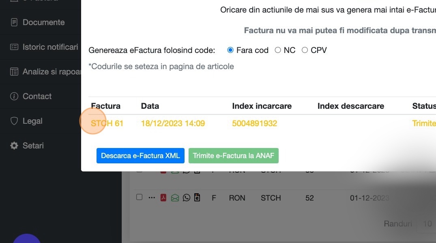Click upload index 5004891932
The width and height of the screenshot is (436, 243).
pos(254,123)
